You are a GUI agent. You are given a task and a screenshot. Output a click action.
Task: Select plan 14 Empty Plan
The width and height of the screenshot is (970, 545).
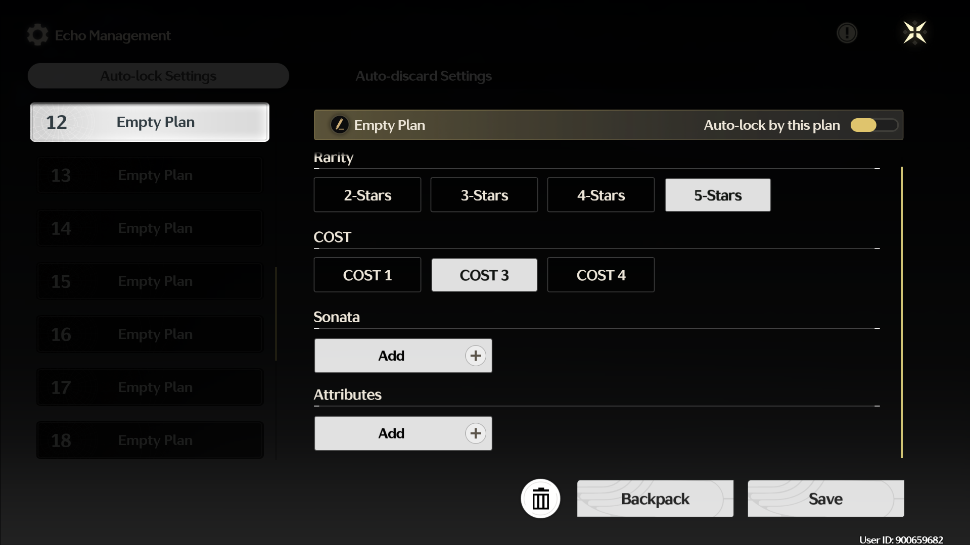click(x=150, y=228)
